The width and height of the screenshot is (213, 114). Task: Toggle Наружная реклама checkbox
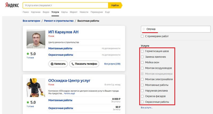142,91
